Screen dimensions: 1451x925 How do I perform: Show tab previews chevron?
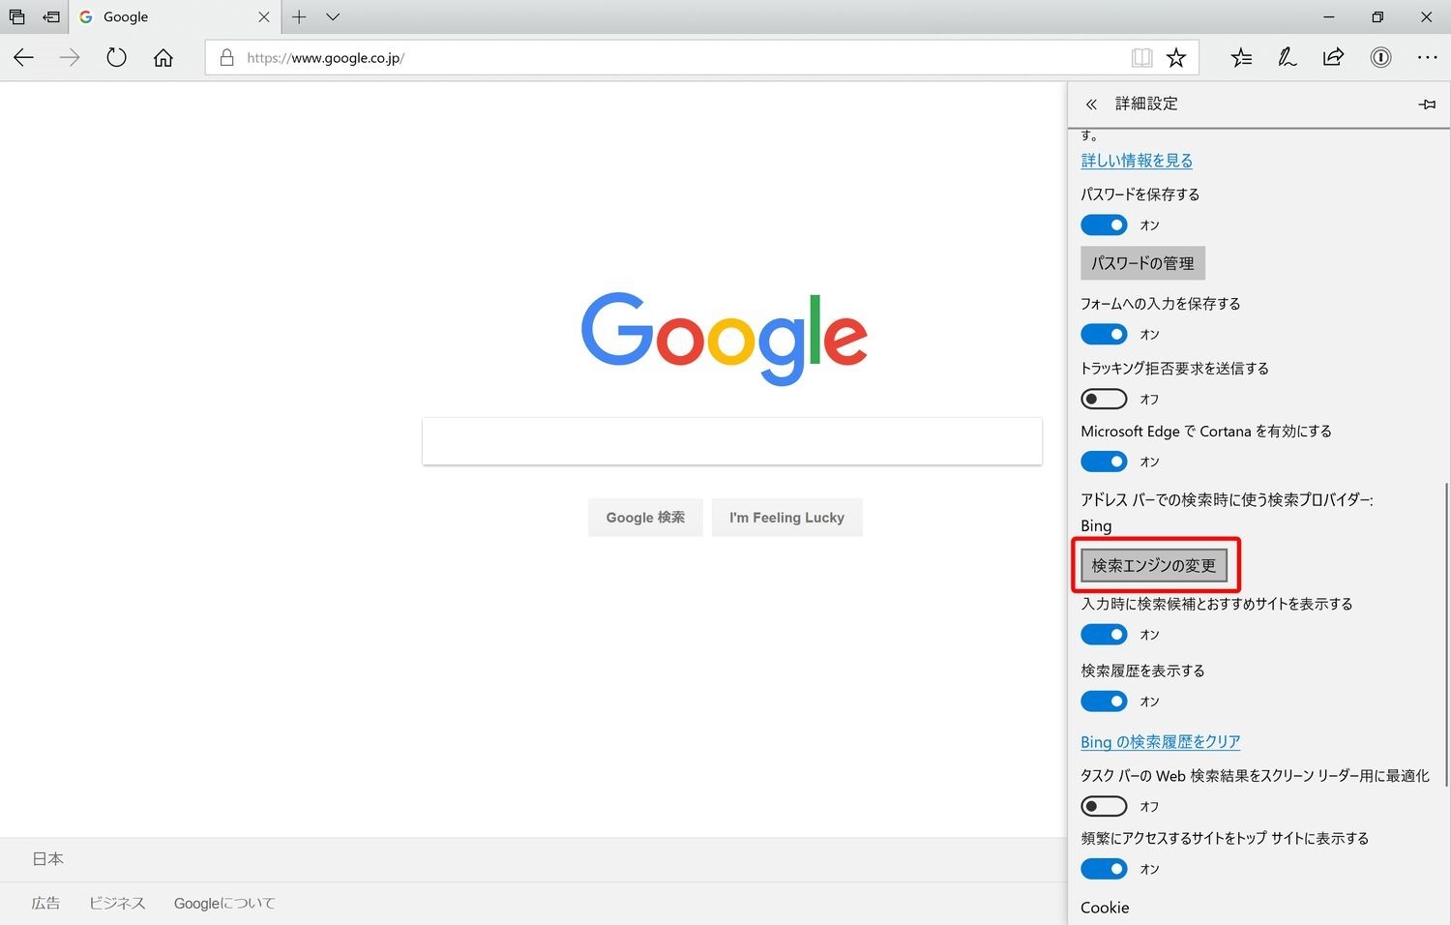coord(333,16)
